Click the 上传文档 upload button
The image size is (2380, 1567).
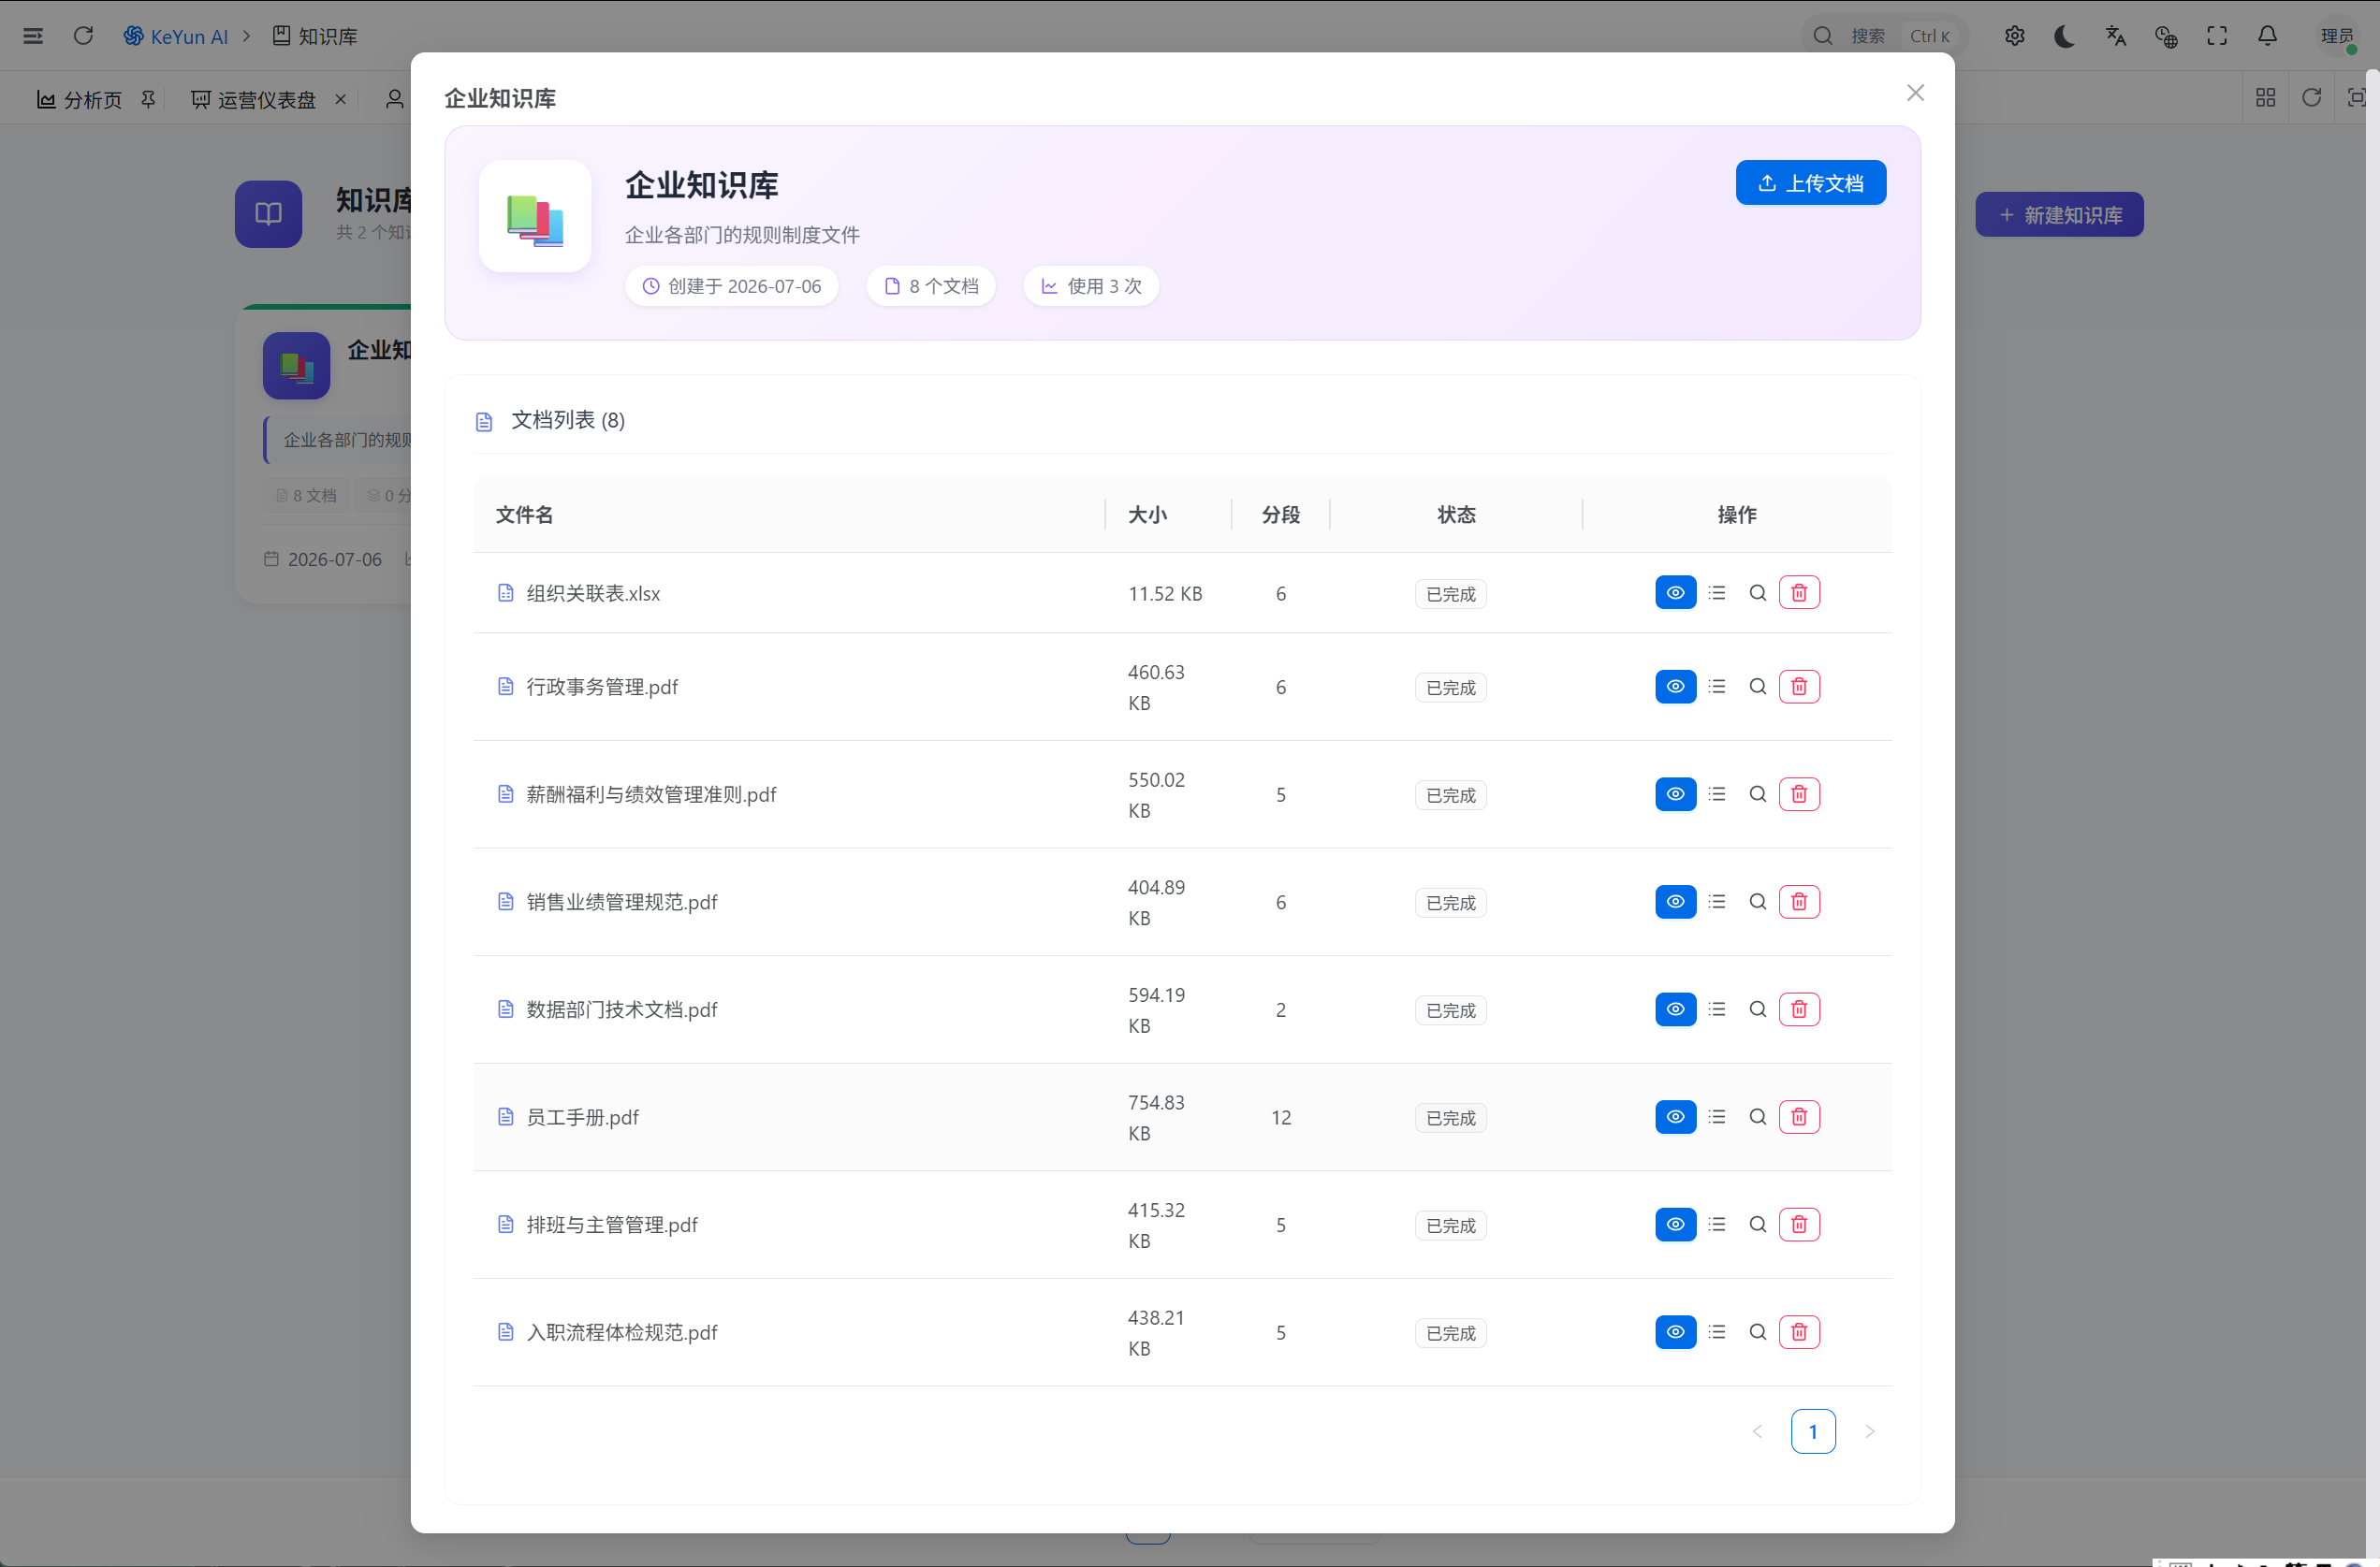click(1810, 182)
